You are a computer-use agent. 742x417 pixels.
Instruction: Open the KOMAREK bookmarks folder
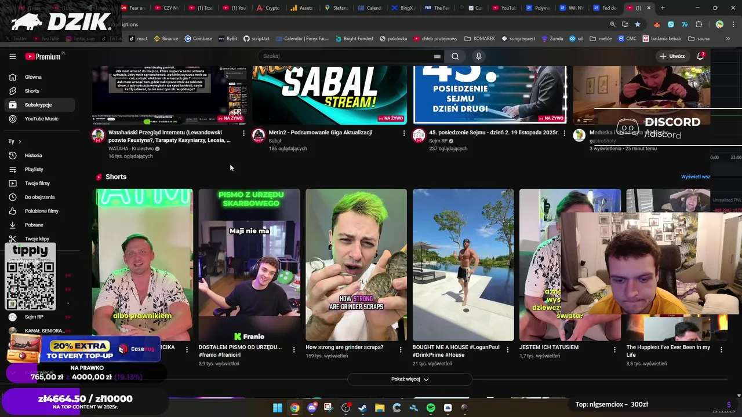tap(479, 39)
